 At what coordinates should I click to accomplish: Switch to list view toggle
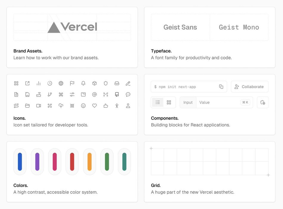click(x=158, y=102)
